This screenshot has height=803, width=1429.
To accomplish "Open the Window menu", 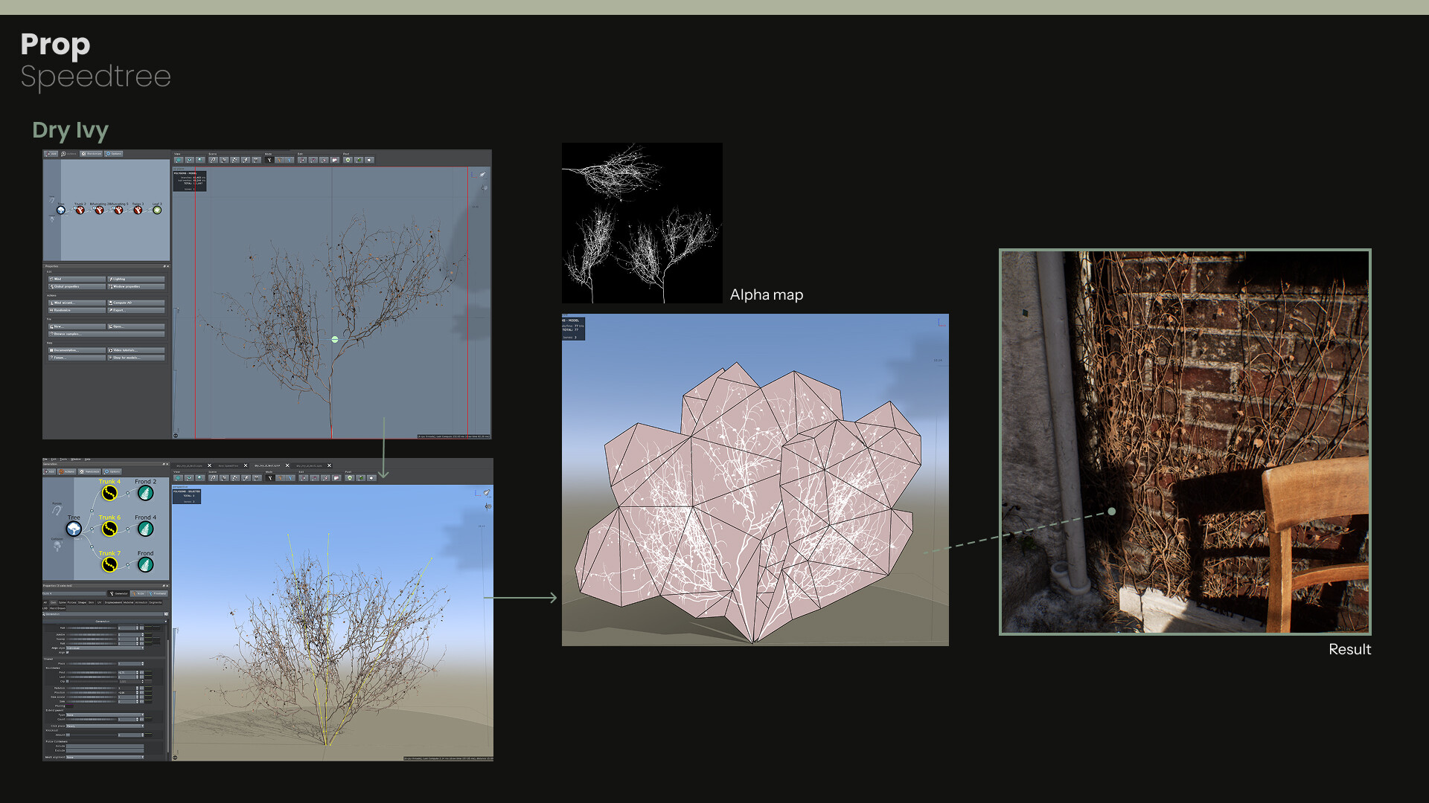I will (76, 459).
